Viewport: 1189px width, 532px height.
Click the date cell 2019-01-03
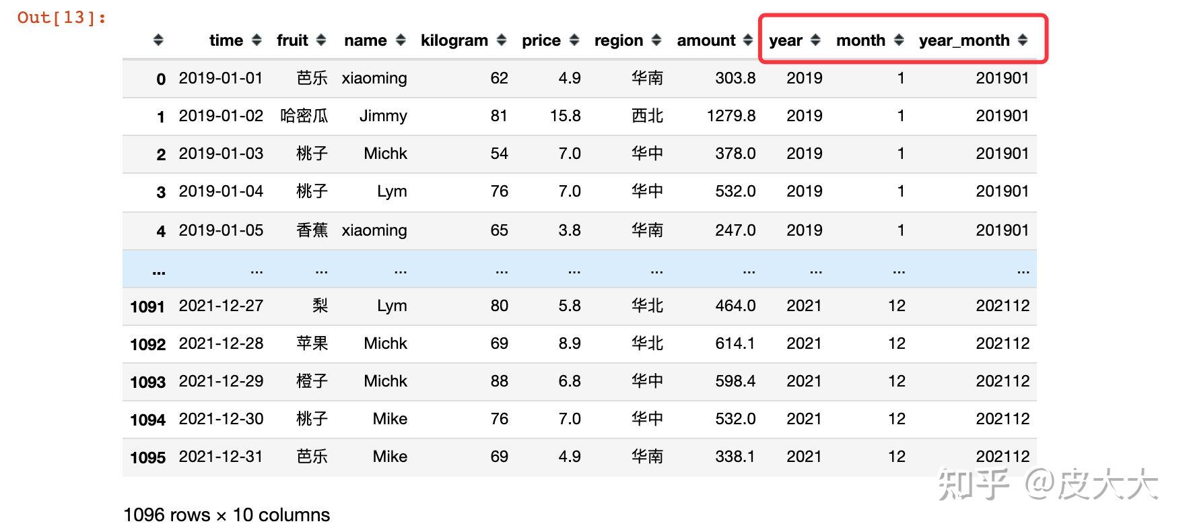pyautogui.click(x=221, y=154)
